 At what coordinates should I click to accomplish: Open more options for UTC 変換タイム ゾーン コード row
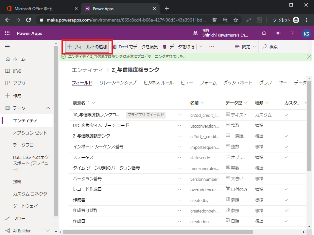179,126
